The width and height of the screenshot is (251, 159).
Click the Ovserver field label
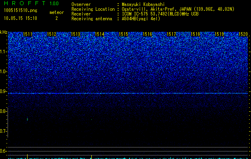click(x=81, y=4)
